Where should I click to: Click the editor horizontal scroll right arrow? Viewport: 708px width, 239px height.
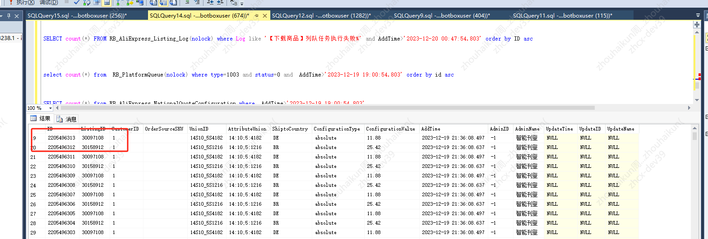[689, 108]
